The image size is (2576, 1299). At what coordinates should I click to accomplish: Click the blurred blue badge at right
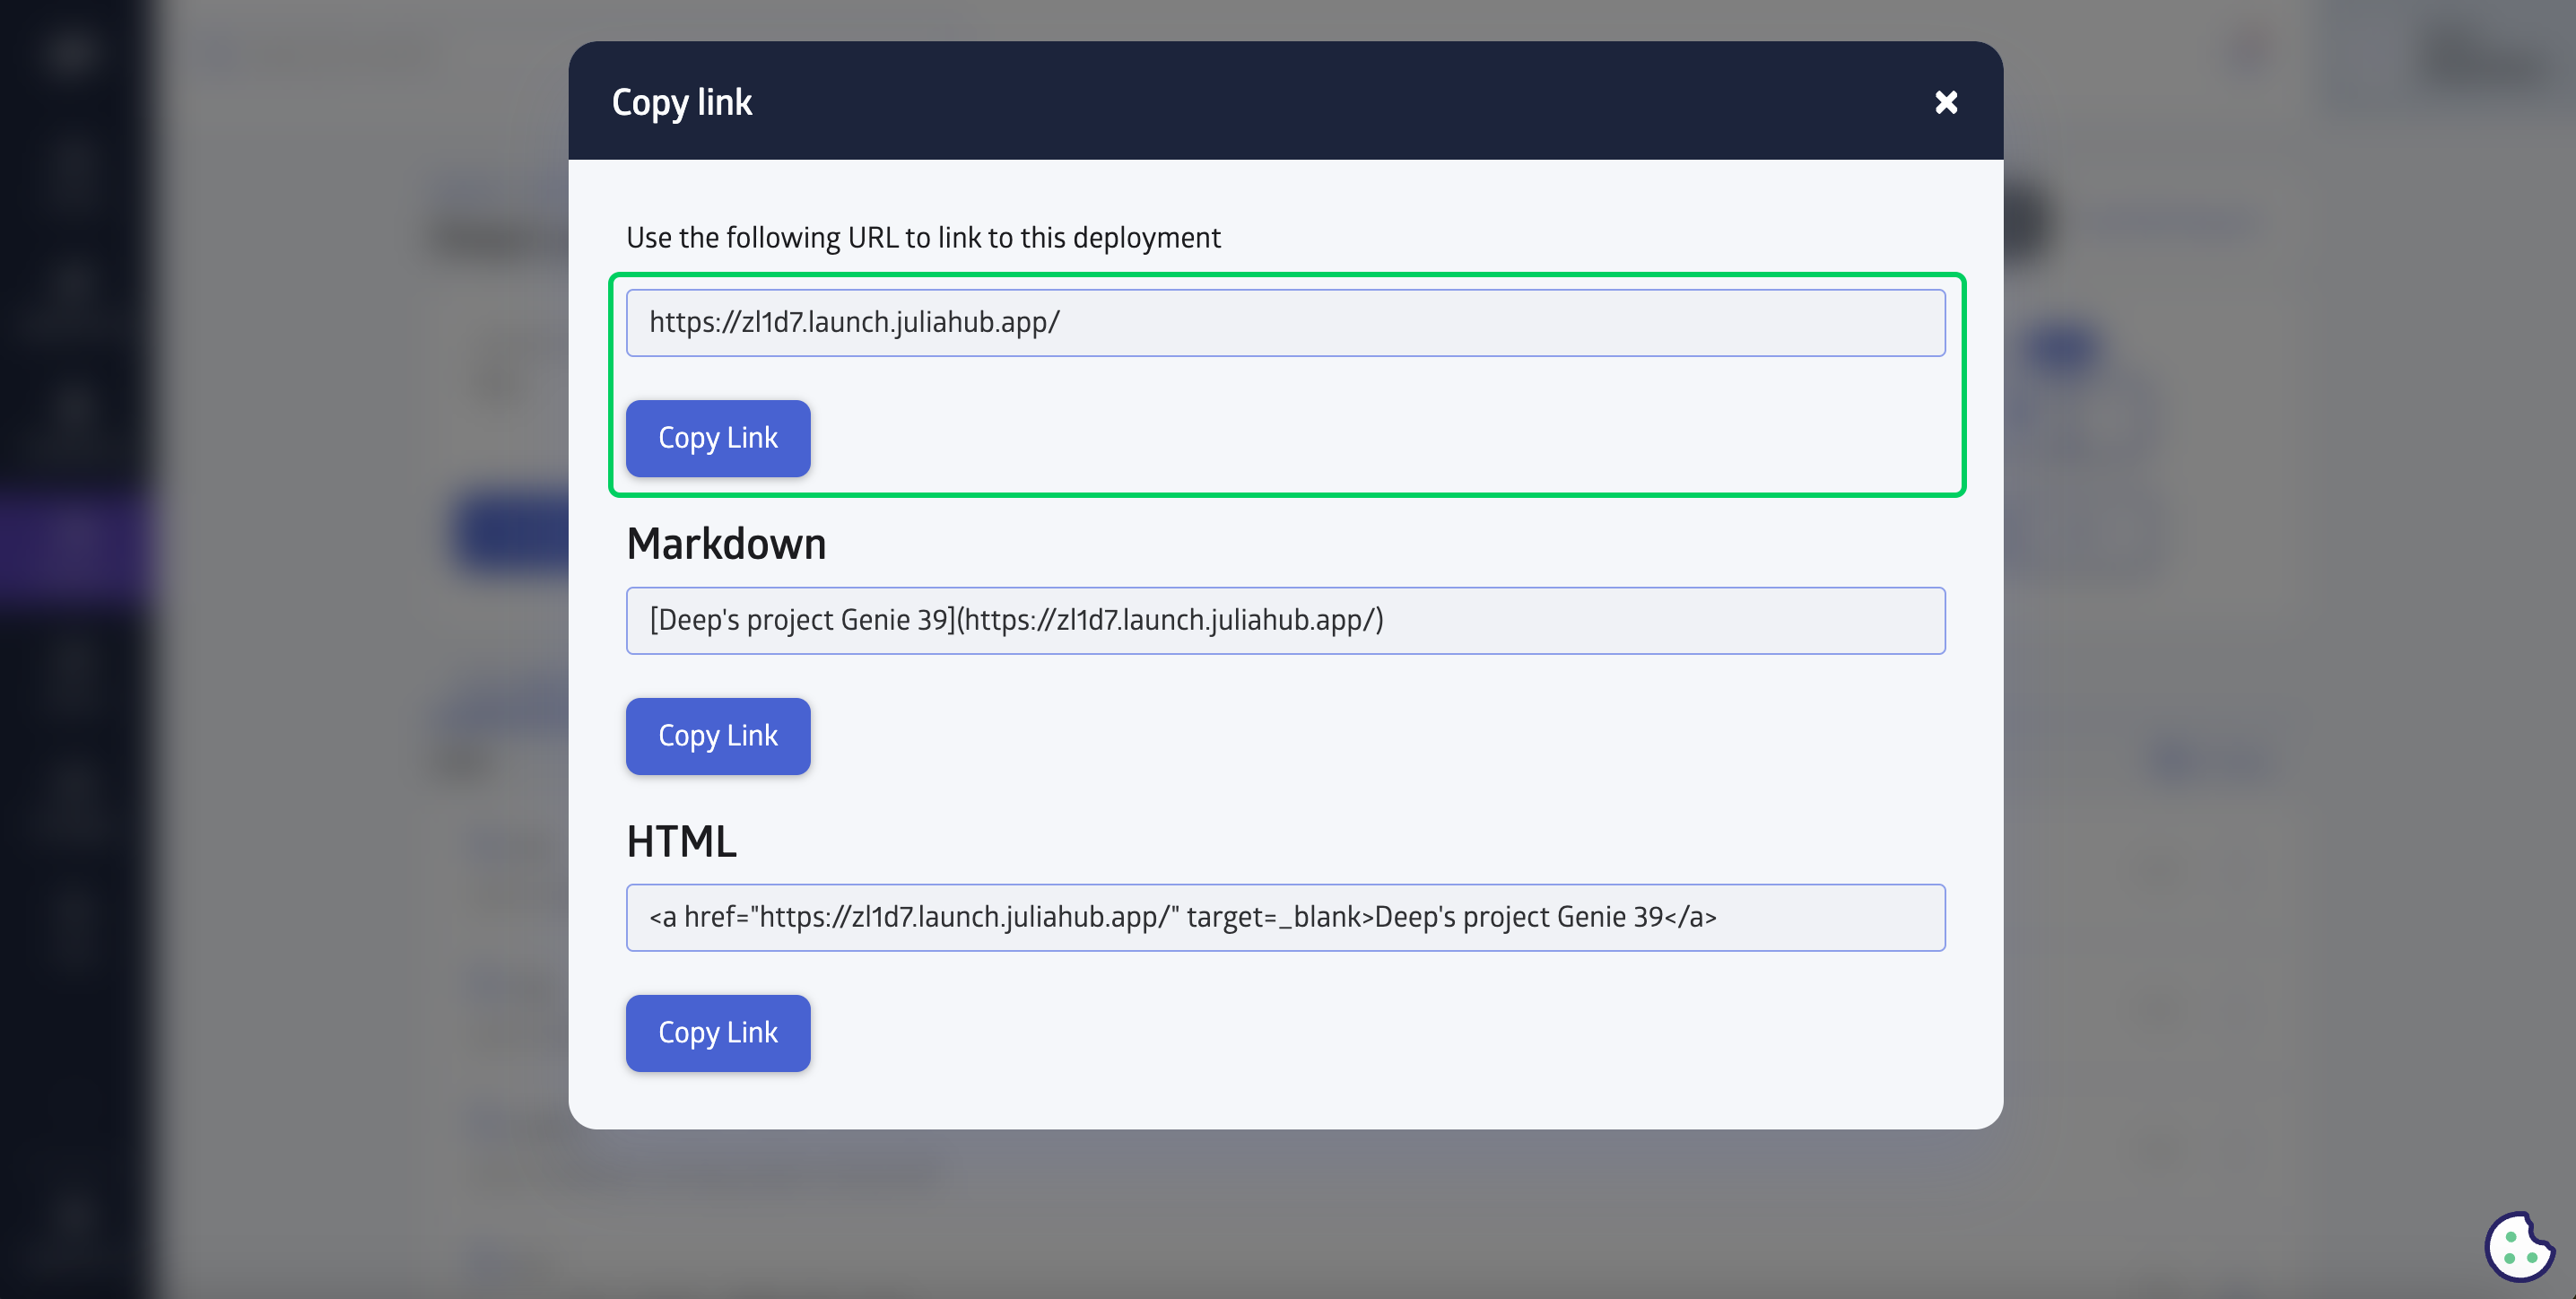coord(2062,347)
